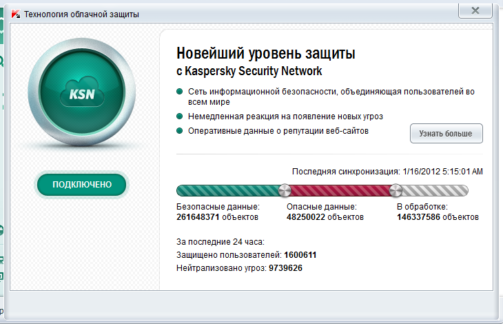Click the green bullet beside 'Немедленная реакция'

180,117
